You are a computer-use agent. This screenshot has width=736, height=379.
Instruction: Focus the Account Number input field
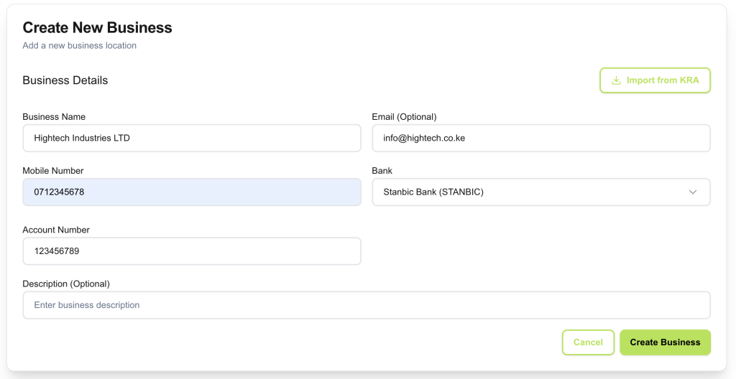click(192, 251)
